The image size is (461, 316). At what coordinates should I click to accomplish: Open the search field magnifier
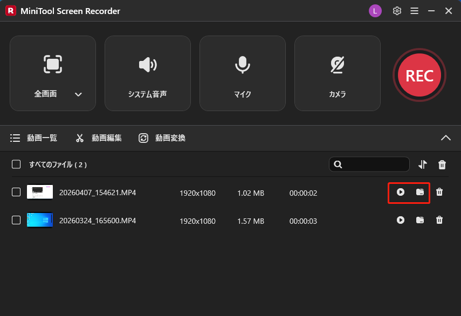pos(338,164)
